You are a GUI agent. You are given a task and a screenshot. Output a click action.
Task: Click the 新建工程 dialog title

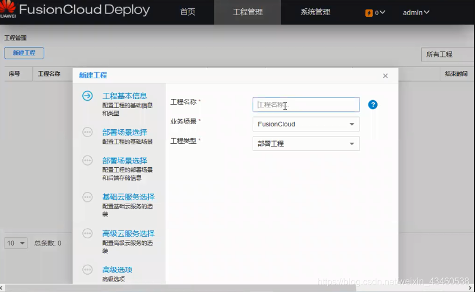pyautogui.click(x=93, y=76)
